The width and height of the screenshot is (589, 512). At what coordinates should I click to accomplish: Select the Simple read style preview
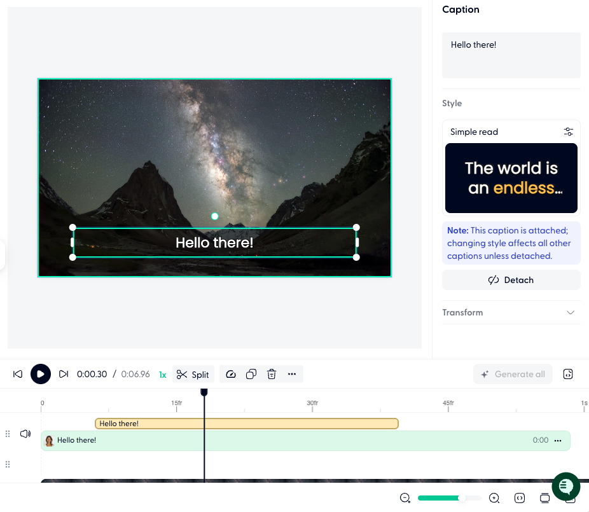pos(511,178)
